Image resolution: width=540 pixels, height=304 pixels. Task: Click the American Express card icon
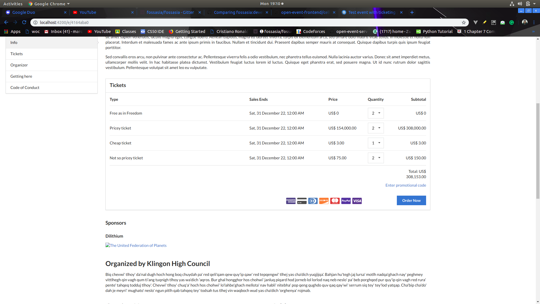pos(291,201)
